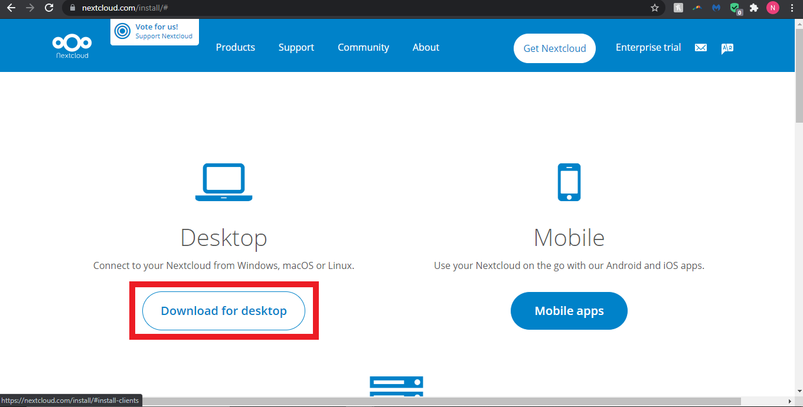
Task: Open the Extensions puzzle icon
Action: click(x=754, y=8)
